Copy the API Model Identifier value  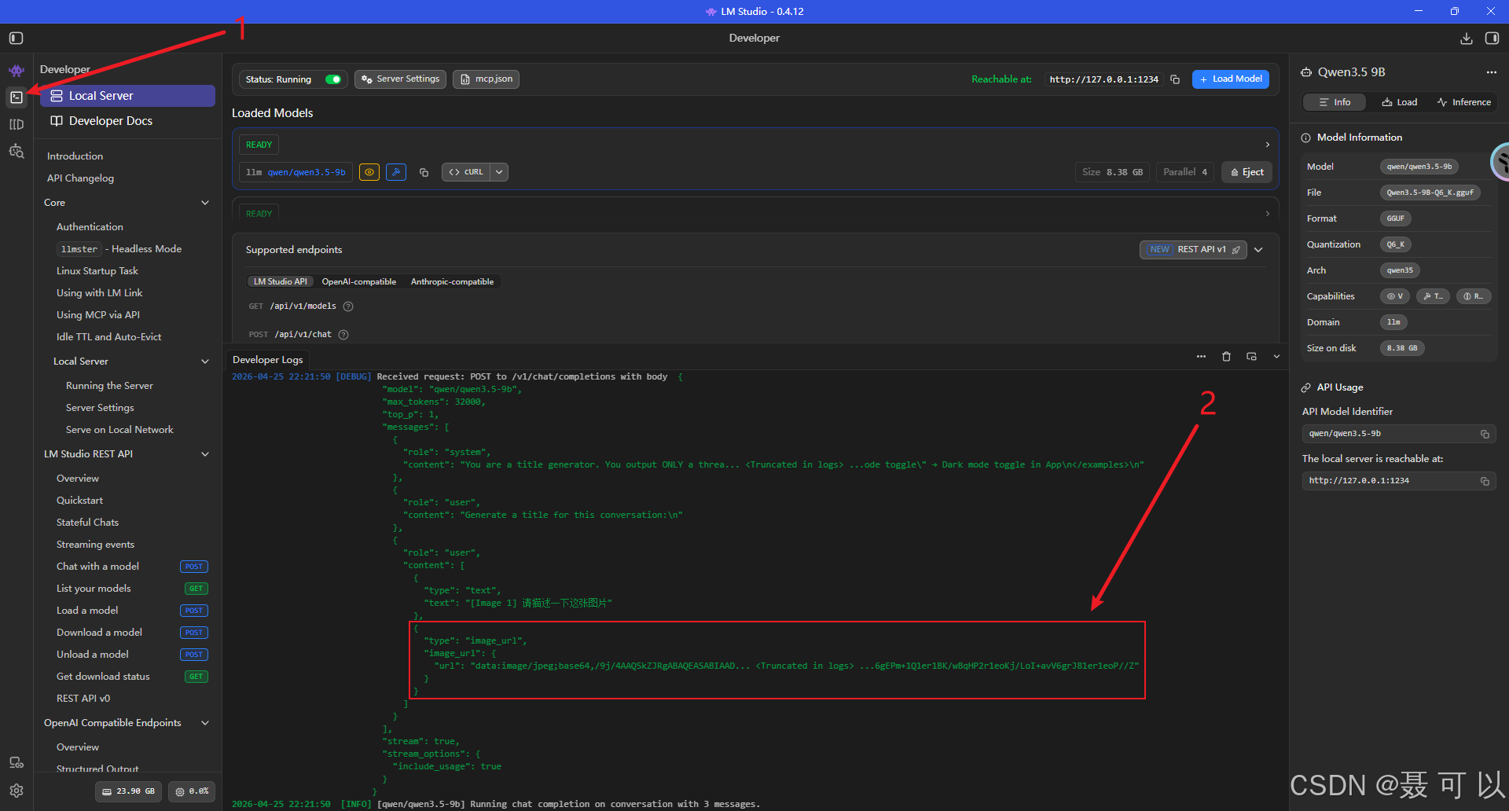tap(1485, 434)
